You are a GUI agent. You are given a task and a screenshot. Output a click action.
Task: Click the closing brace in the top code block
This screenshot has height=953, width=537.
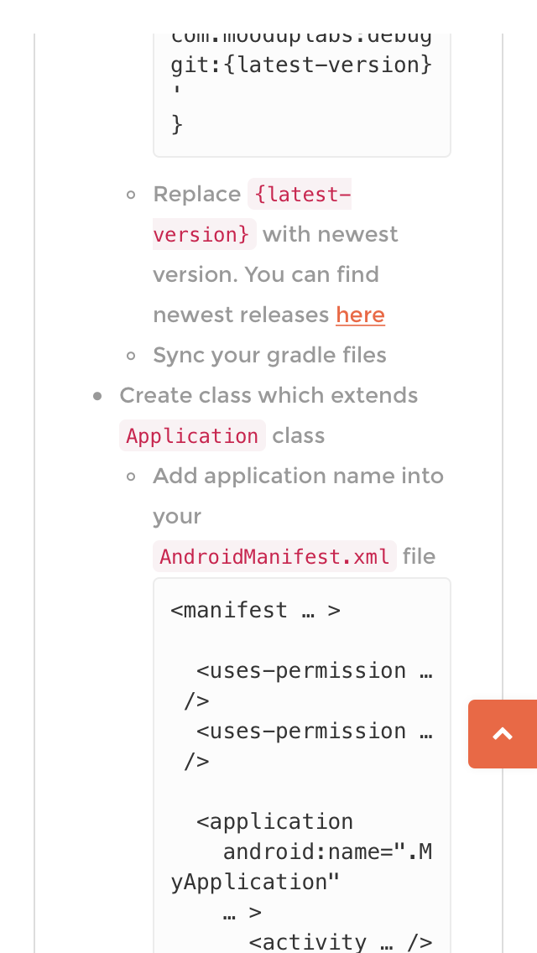(176, 124)
